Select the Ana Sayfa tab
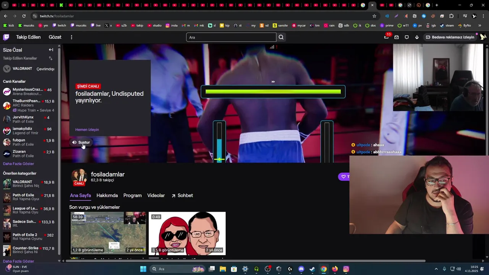The image size is (489, 275). tap(80, 196)
